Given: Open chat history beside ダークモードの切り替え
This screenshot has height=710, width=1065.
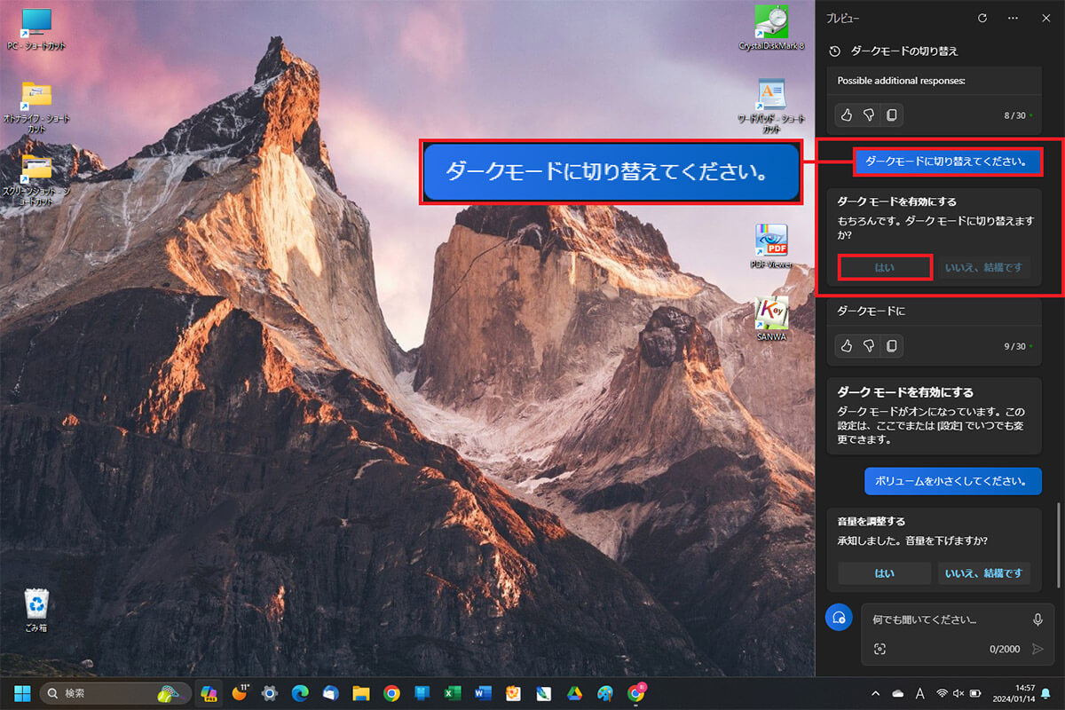Looking at the screenshot, I should [x=834, y=51].
